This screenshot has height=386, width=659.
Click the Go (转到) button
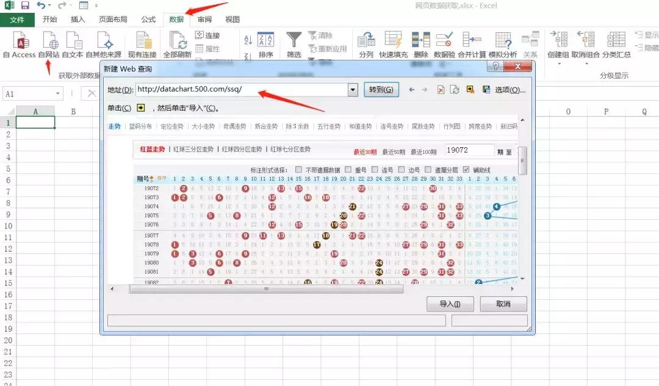[381, 90]
